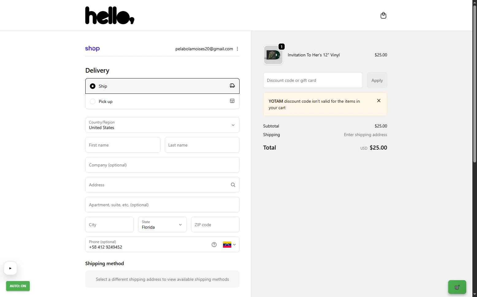Open the phone help question mark
477x297 pixels.
click(x=214, y=244)
